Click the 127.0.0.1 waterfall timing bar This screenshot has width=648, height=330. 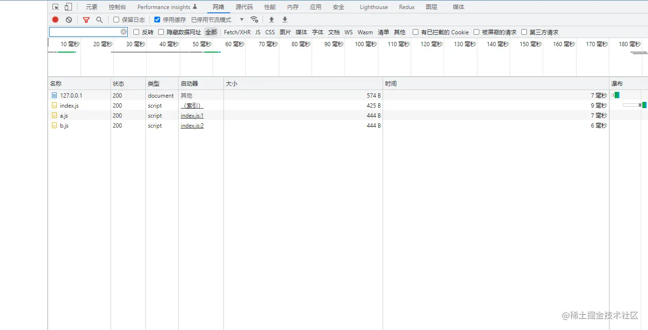pos(616,95)
